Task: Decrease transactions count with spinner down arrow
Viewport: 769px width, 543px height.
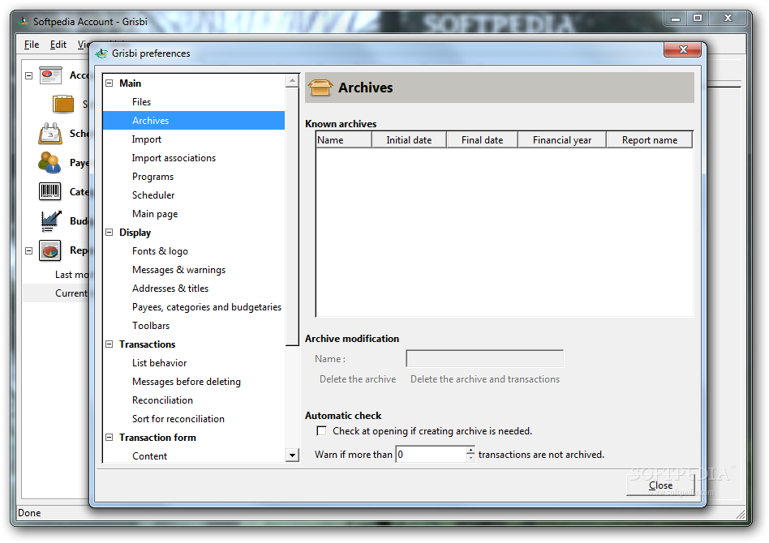Action: [x=470, y=459]
